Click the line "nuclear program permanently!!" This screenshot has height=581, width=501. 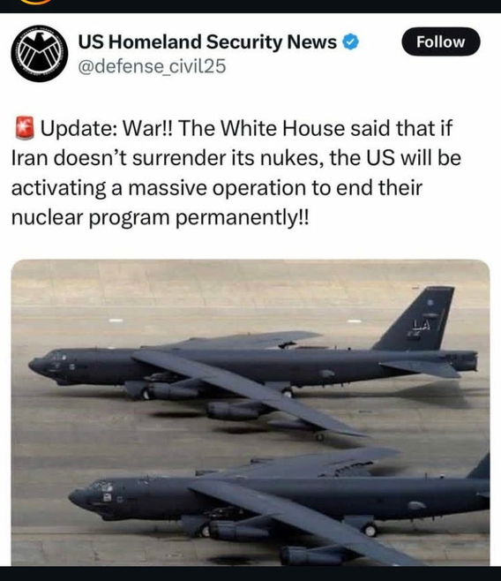[160, 218]
